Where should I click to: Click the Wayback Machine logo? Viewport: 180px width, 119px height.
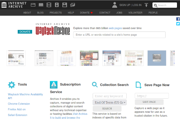(x=53, y=29)
